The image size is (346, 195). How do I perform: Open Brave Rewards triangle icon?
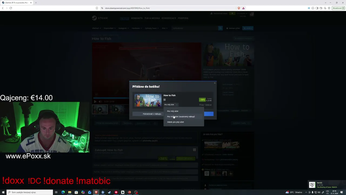point(243,8)
